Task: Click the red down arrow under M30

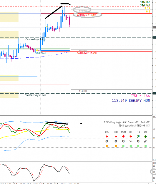Action: tap(123, 136)
